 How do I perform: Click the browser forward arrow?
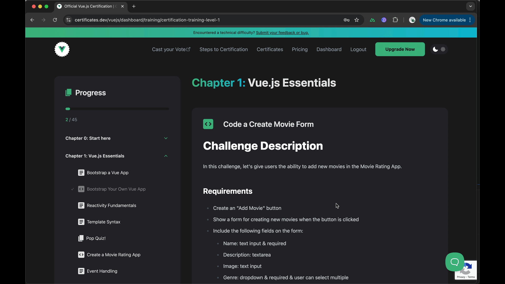[43, 20]
